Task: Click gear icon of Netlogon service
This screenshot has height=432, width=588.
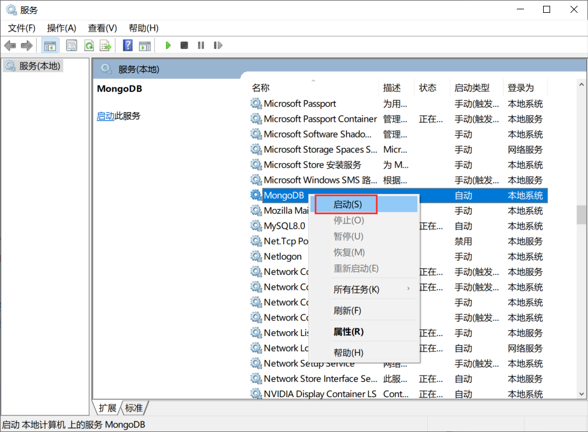Action: point(256,256)
